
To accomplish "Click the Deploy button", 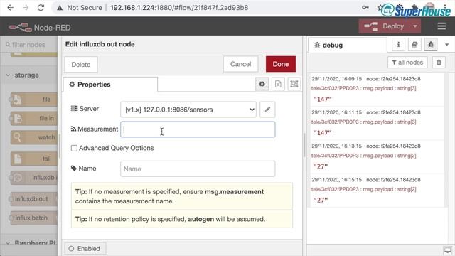I will coord(385,26).
